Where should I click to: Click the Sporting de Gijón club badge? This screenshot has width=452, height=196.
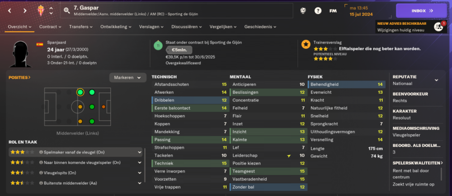pos(41,11)
